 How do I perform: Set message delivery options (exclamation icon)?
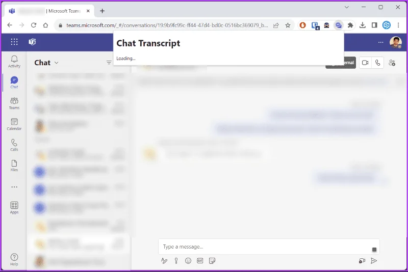[x=176, y=261]
